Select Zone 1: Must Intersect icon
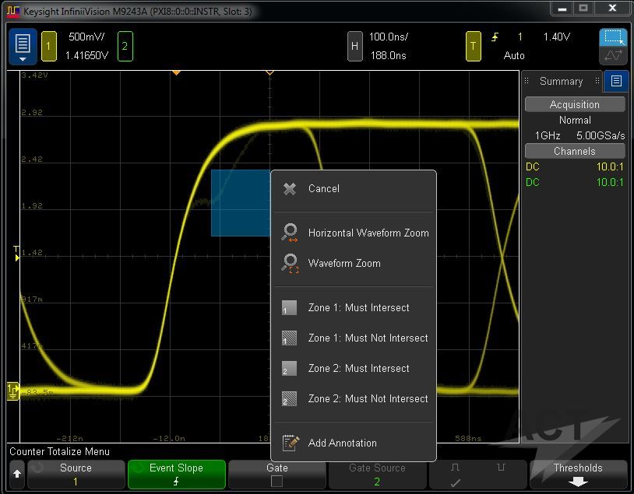The height and width of the screenshot is (494, 634). coord(289,308)
